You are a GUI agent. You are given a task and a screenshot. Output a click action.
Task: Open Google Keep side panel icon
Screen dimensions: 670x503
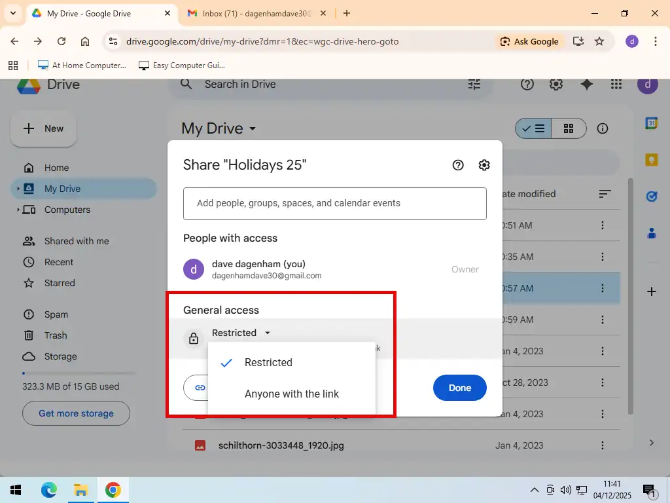pyautogui.click(x=652, y=160)
